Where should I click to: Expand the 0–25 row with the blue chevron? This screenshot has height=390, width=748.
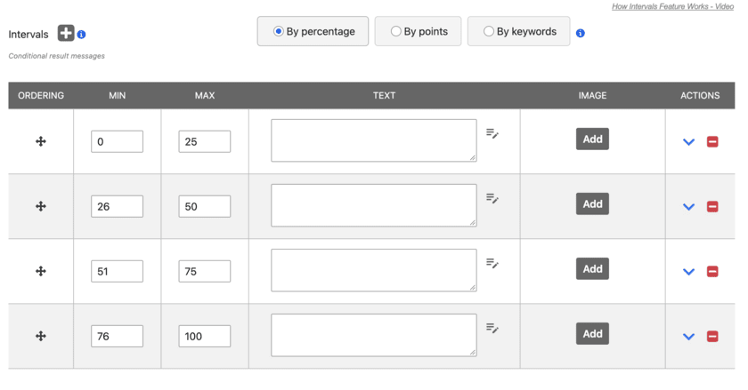(x=688, y=142)
